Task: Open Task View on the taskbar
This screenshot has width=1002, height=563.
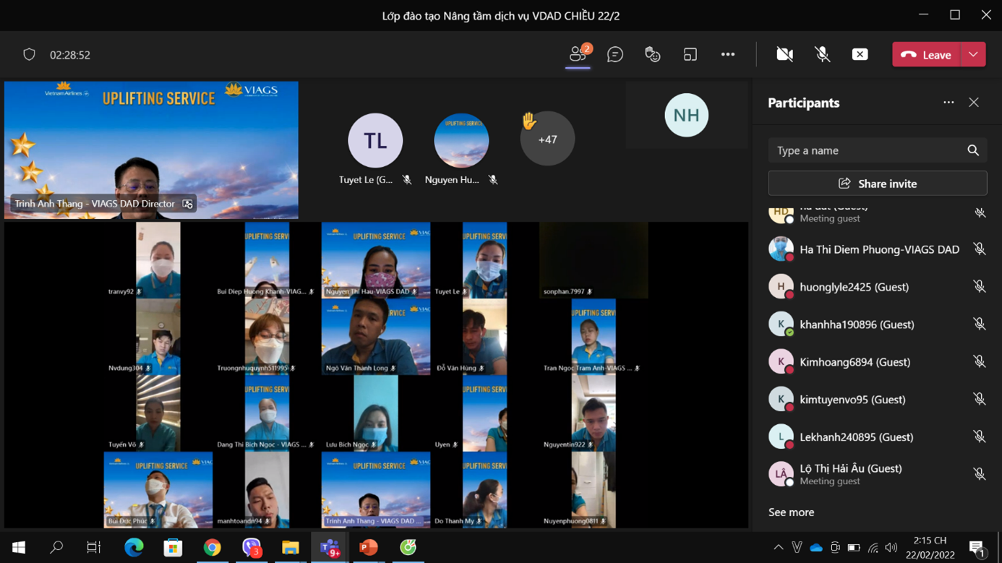Action: pyautogui.click(x=94, y=548)
